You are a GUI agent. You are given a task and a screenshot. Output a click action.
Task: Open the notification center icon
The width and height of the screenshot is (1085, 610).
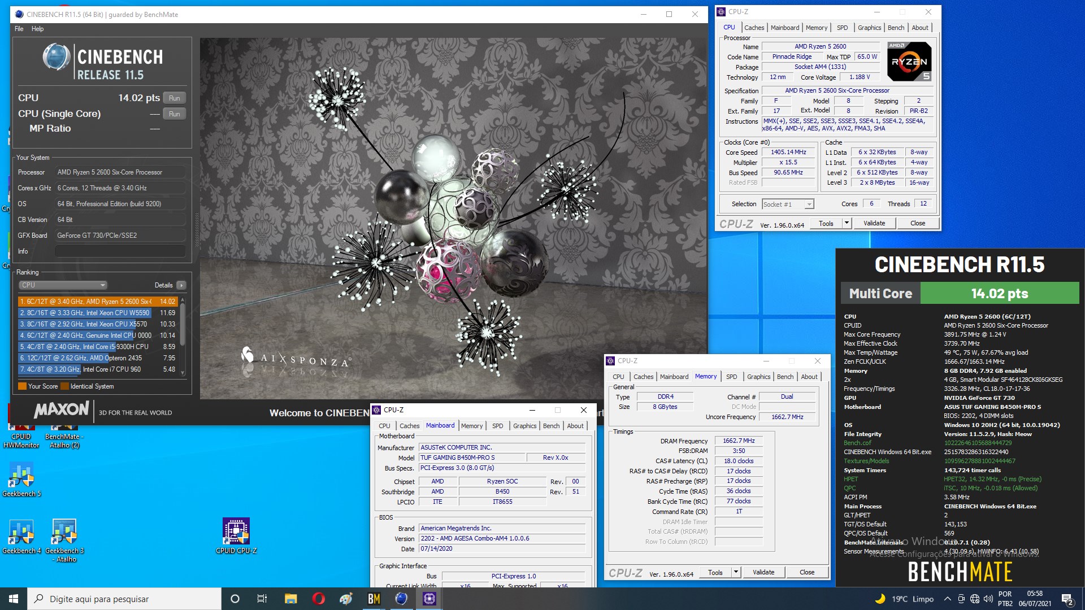(x=1067, y=599)
